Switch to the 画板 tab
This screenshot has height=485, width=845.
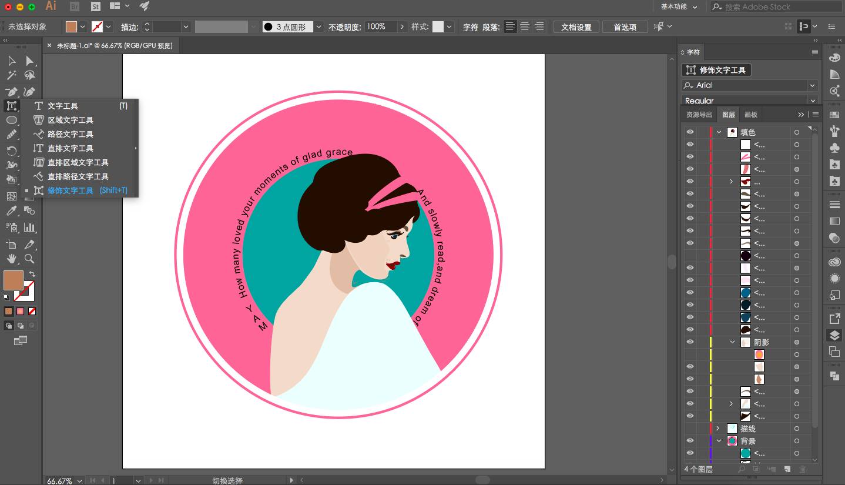(x=751, y=115)
